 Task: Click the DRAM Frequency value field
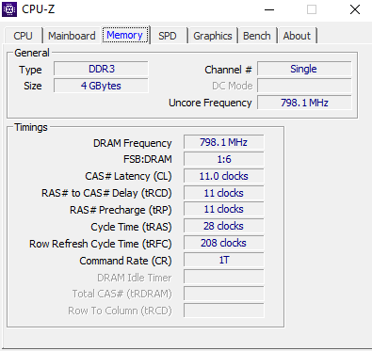click(x=224, y=142)
